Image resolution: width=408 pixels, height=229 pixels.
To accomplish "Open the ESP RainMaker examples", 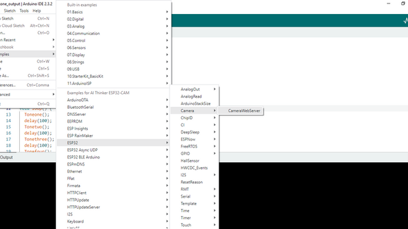I will 113,135.
